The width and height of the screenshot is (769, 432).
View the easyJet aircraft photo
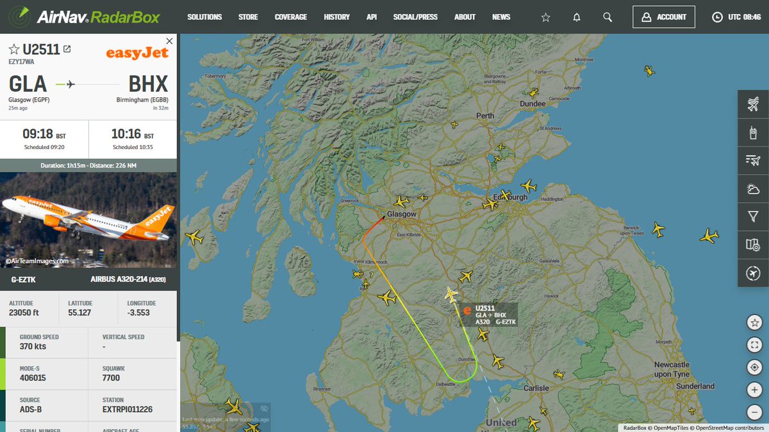click(88, 220)
